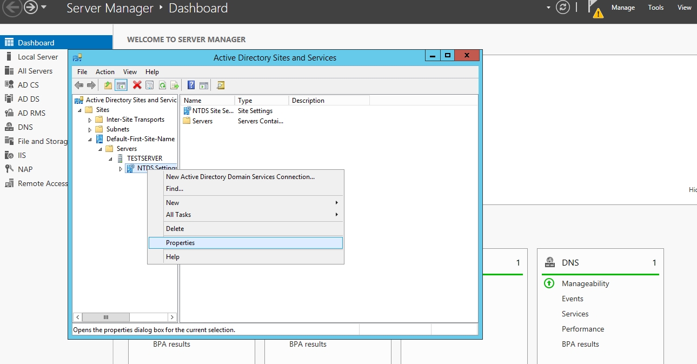The image size is (697, 364).
Task: Click the tree pane horizontal scrollbar right arrow
Action: click(x=172, y=317)
